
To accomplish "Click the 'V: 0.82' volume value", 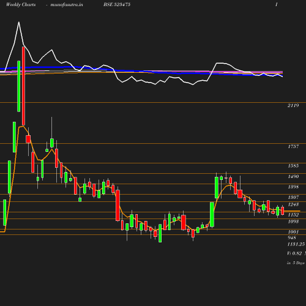I will pyautogui.click(x=294, y=253).
